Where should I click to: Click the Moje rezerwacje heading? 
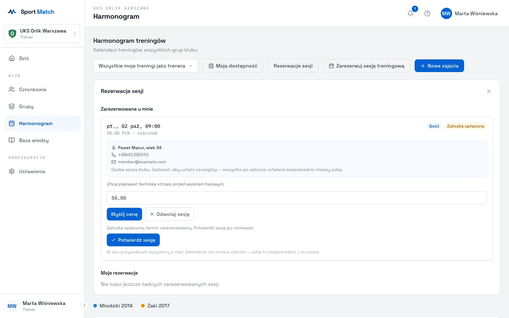click(x=119, y=273)
